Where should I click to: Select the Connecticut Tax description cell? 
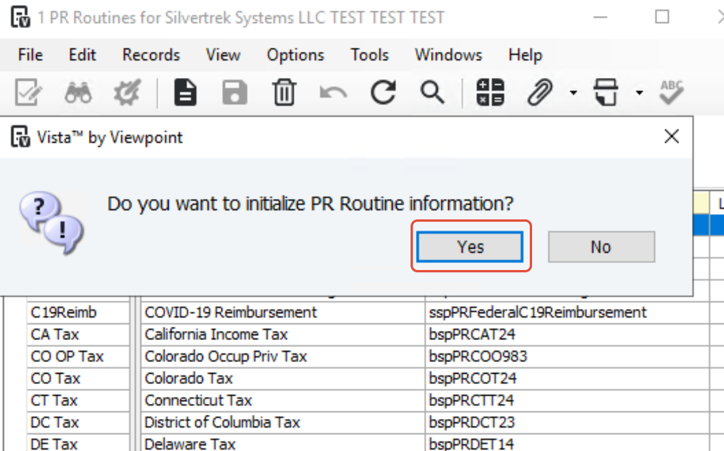click(283, 400)
